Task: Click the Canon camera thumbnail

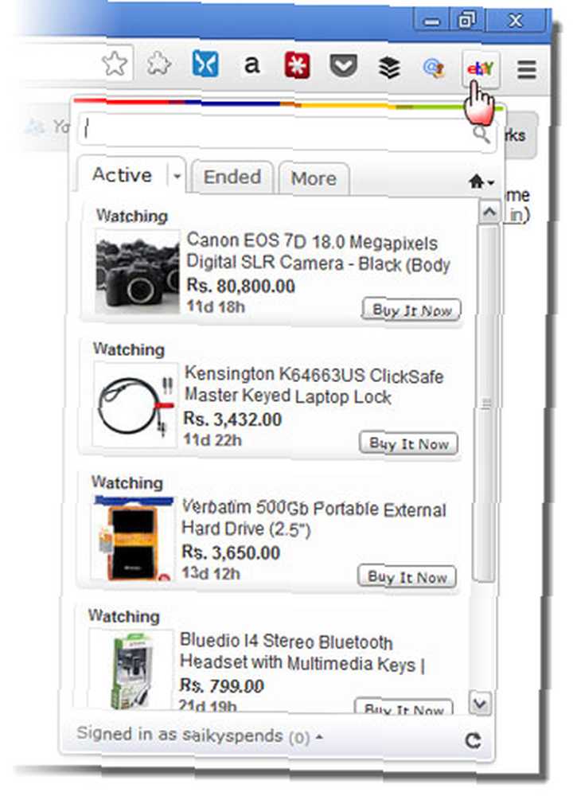Action: 137,272
